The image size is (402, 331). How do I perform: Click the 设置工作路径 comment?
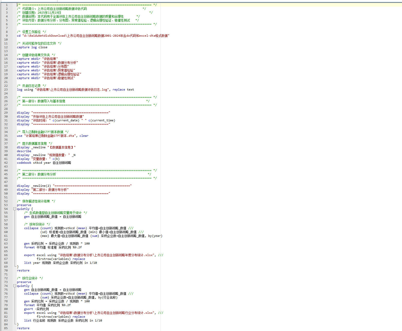click(32, 32)
